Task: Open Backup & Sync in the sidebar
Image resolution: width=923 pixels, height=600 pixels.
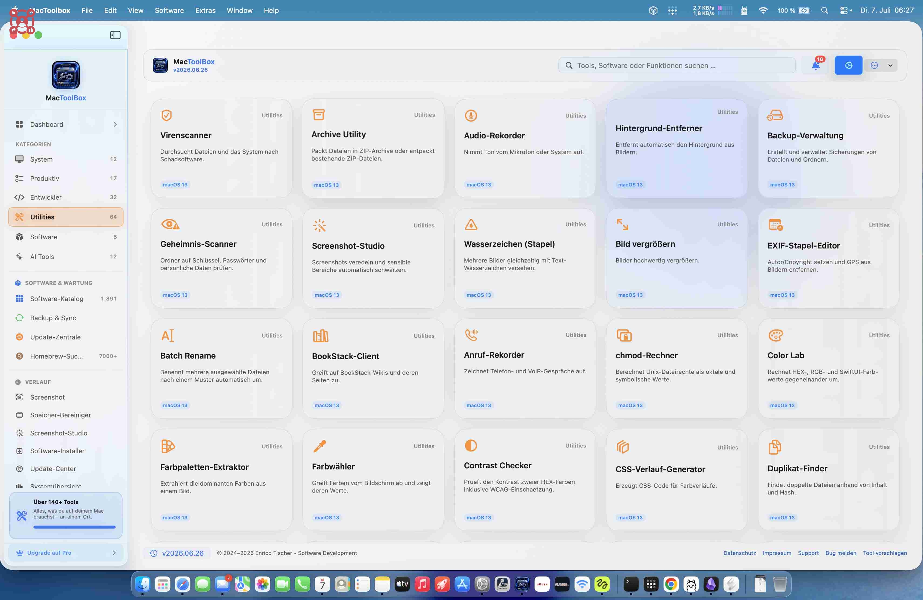Action: (66, 318)
